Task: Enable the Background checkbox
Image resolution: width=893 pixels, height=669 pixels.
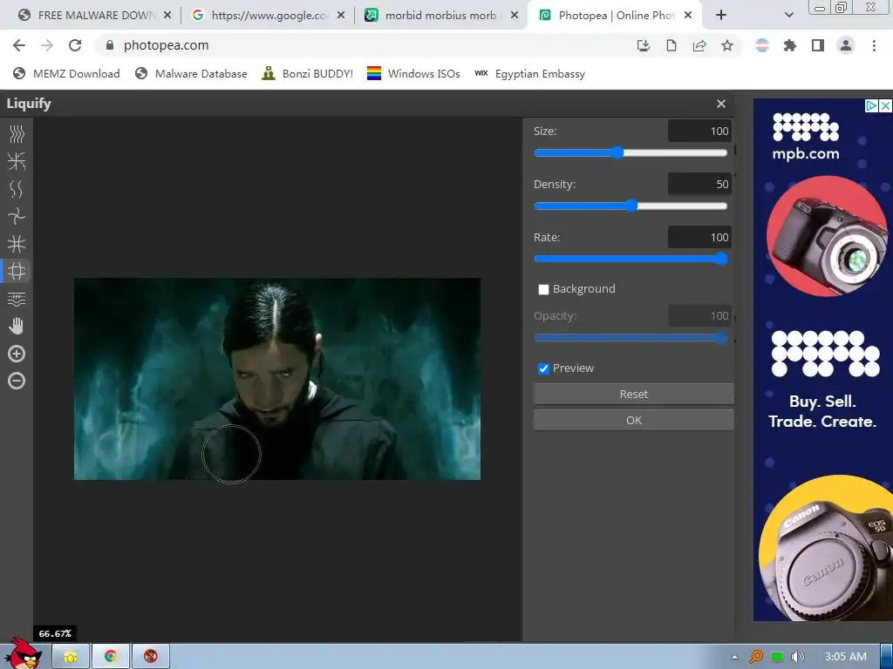Action: coord(543,289)
